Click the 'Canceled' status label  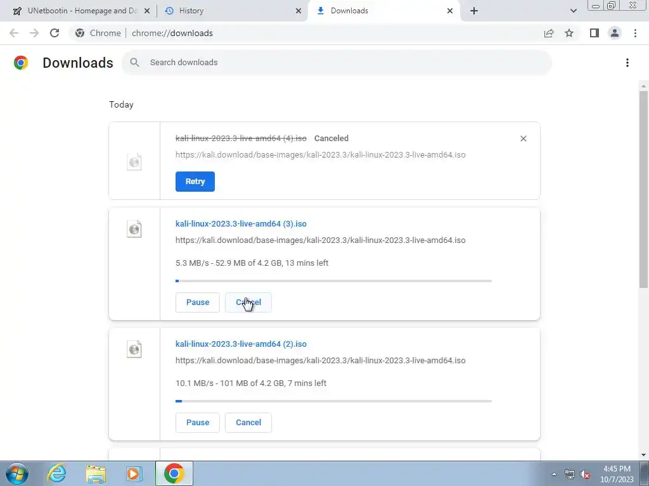tap(331, 139)
